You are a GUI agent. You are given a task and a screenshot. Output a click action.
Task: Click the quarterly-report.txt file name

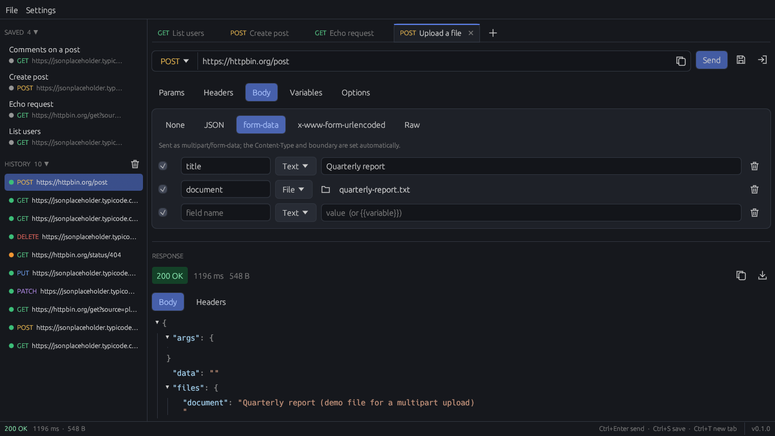374,190
